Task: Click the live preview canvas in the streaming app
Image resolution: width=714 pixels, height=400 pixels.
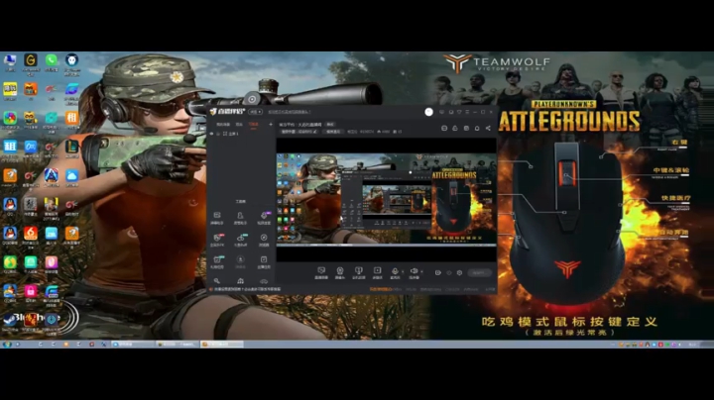Action: 386,200
